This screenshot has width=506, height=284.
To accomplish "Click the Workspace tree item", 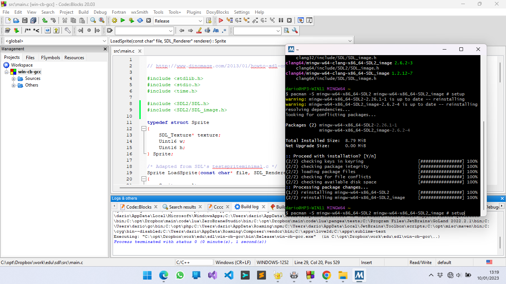I will (x=22, y=65).
